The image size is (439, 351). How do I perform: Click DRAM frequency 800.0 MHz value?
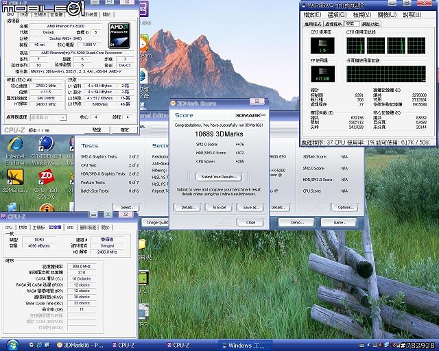[x=82, y=266]
